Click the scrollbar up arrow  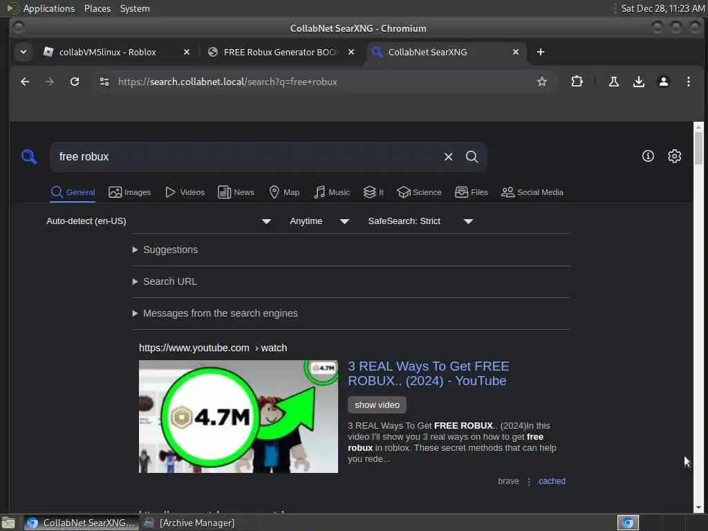698,127
